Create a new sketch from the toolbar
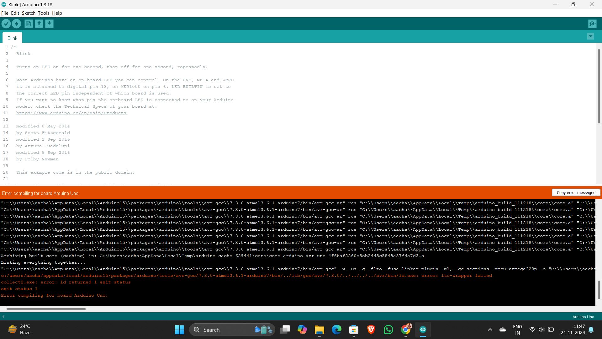Image resolution: width=602 pixels, height=339 pixels. click(29, 24)
